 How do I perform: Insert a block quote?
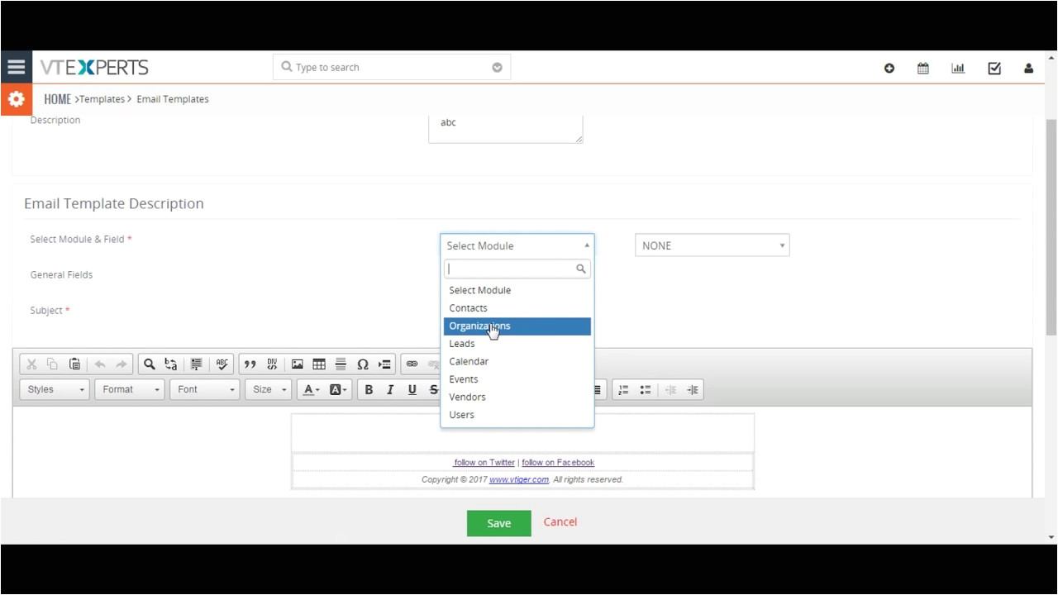(250, 364)
